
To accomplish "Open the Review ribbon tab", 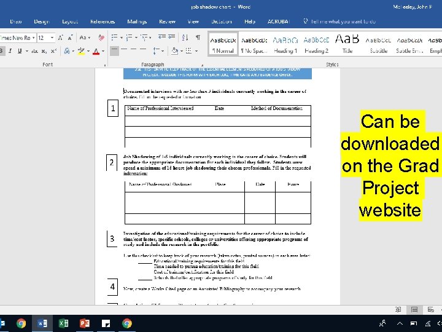I will coord(167,22).
